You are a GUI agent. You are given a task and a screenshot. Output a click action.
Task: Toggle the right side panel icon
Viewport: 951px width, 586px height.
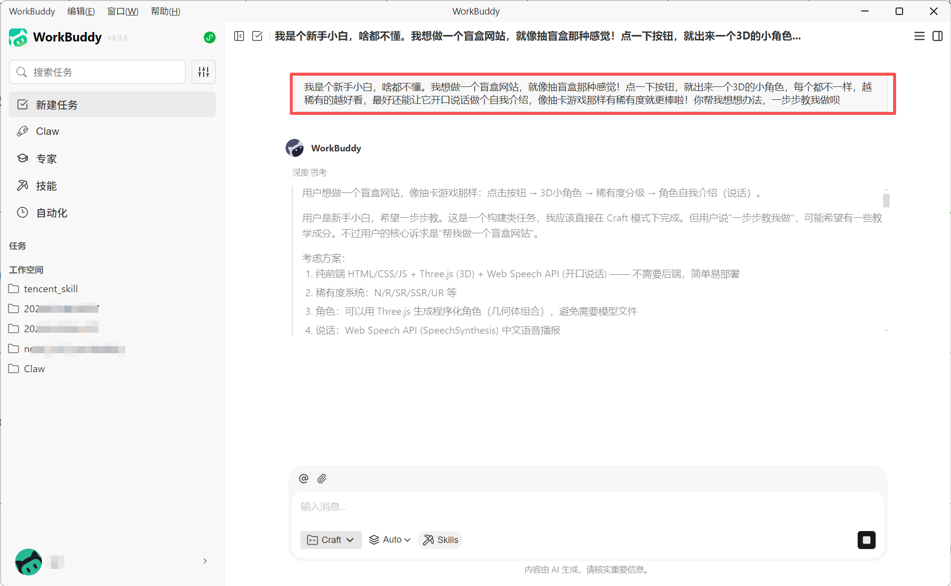coord(938,36)
